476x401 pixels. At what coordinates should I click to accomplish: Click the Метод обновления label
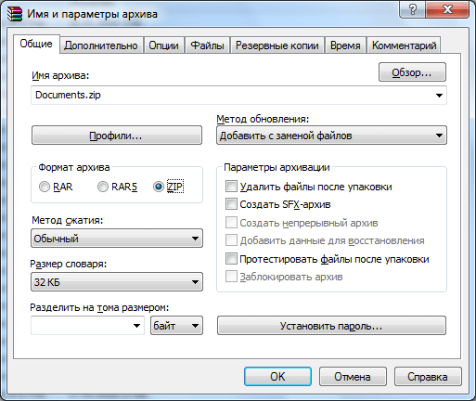(x=263, y=119)
